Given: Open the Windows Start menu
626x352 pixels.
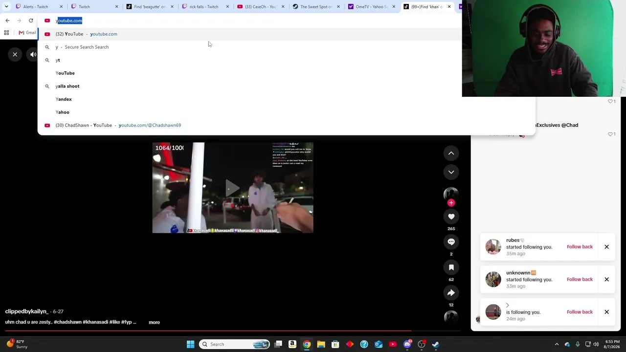Looking at the screenshot, I should point(190,344).
